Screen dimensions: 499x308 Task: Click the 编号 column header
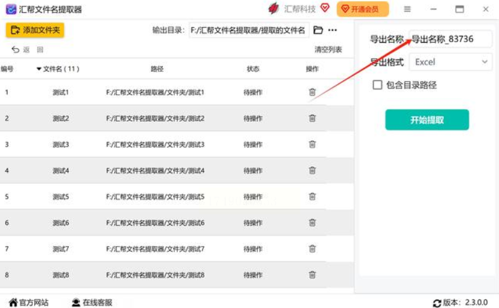tap(7, 69)
